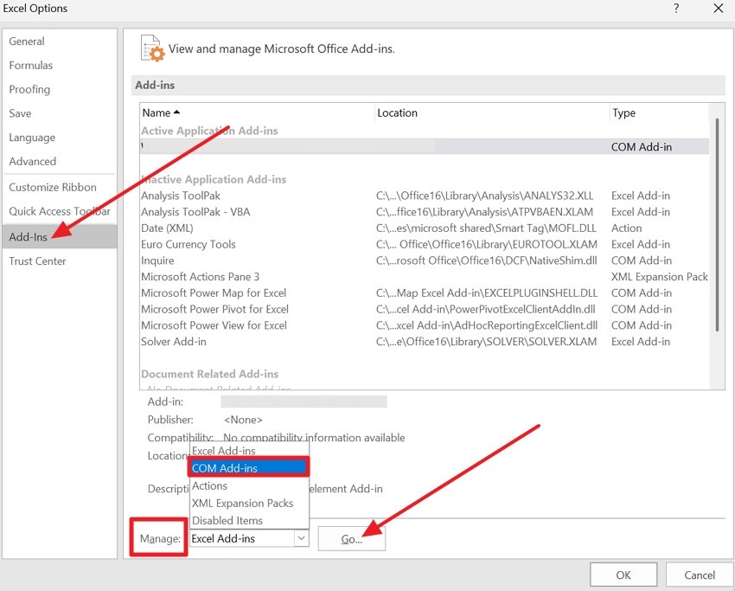Select the Solver Add-in row

pos(425,342)
